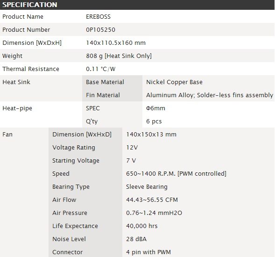This screenshot has height=257, width=275.
Task: Click the fan Voltage Rating label
Action: [74, 148]
